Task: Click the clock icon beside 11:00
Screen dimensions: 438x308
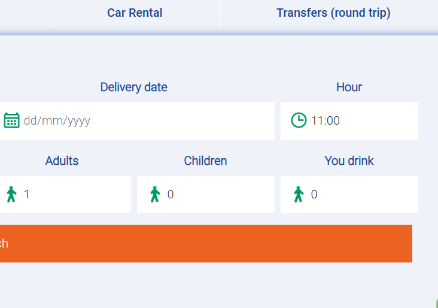Action: [299, 120]
